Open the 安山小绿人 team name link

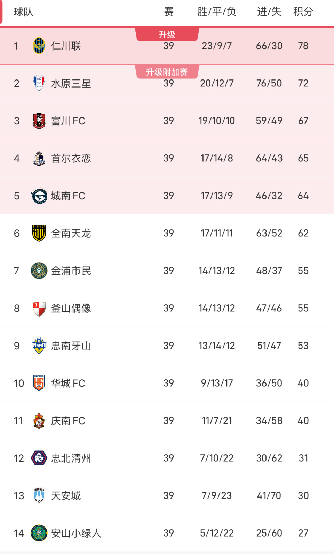[x=76, y=533]
